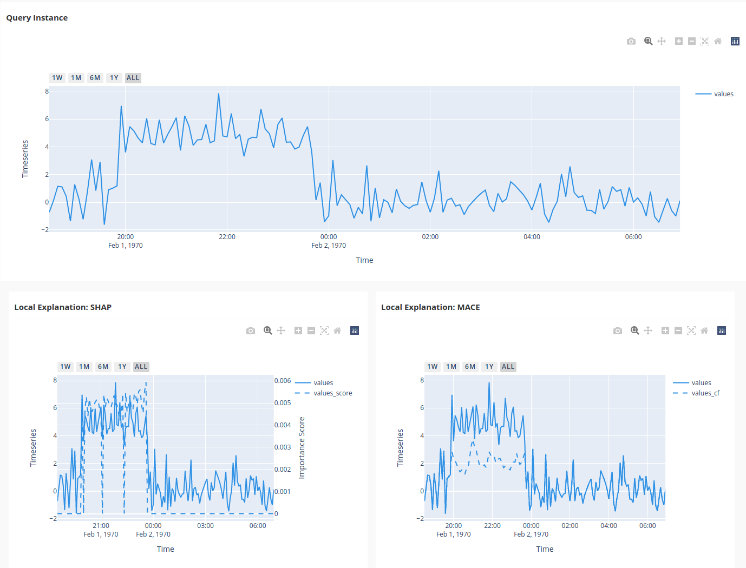Select Zoom tool in MACE chart toolbar
746x568 pixels.
pyautogui.click(x=634, y=331)
